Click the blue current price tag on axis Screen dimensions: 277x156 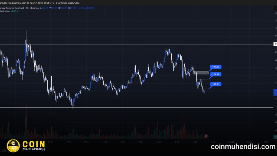pyautogui.click(x=275, y=92)
